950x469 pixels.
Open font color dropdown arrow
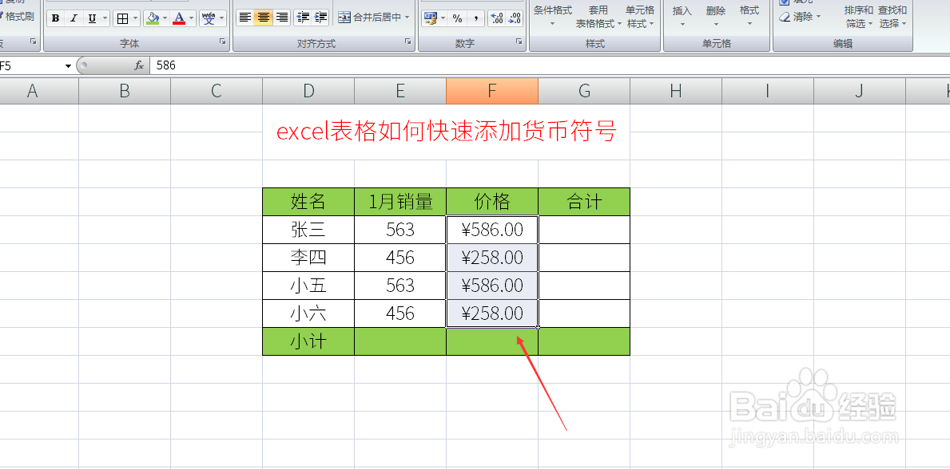(192, 18)
